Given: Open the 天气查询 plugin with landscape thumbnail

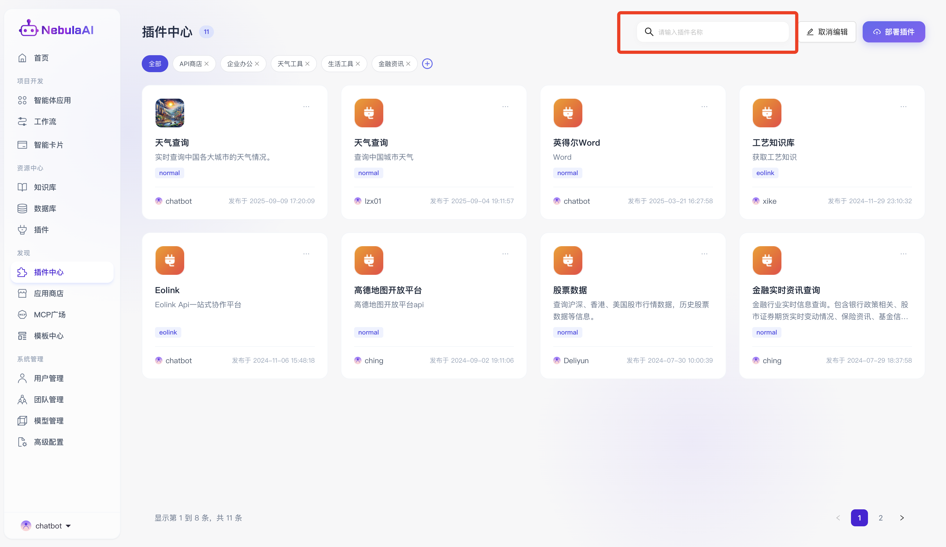Looking at the screenshot, I should pyautogui.click(x=171, y=142).
